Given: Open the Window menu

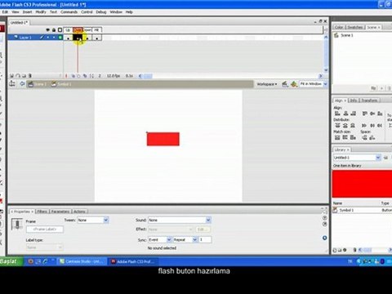Looking at the screenshot, I should (x=116, y=12).
